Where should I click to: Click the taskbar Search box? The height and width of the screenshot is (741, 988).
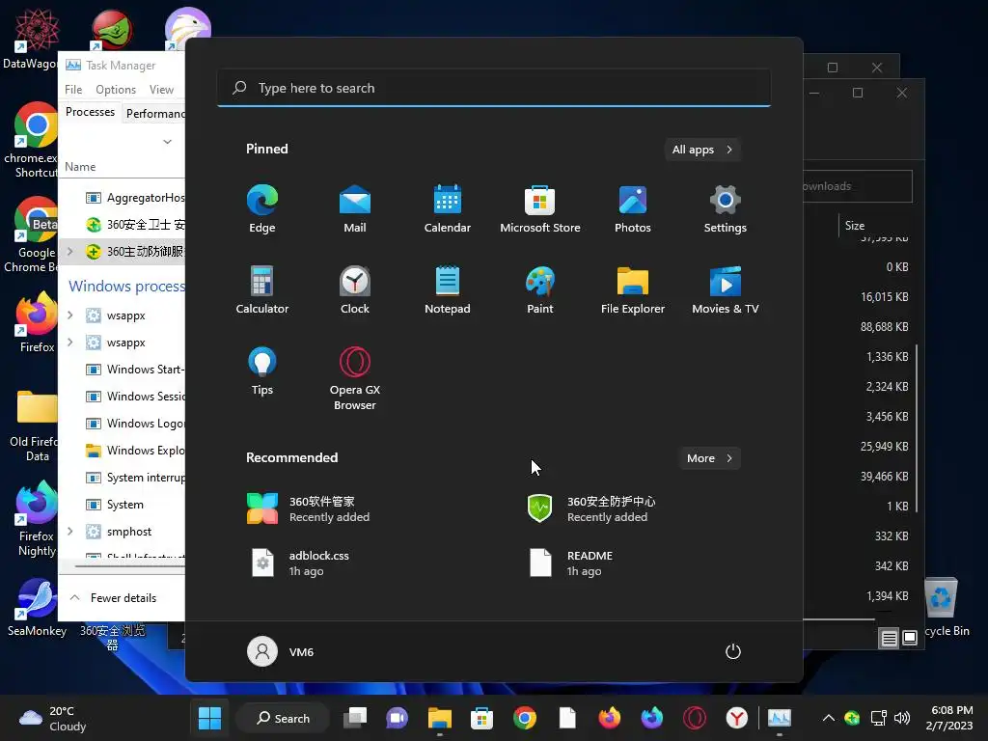tap(283, 718)
